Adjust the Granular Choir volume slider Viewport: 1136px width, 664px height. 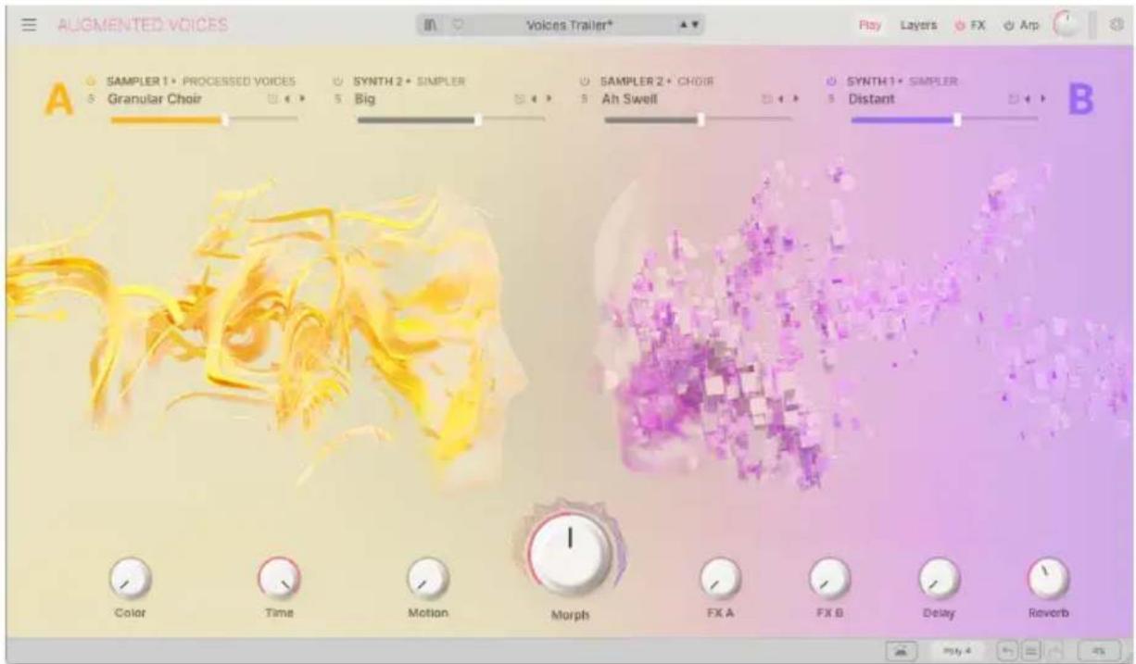click(x=204, y=119)
